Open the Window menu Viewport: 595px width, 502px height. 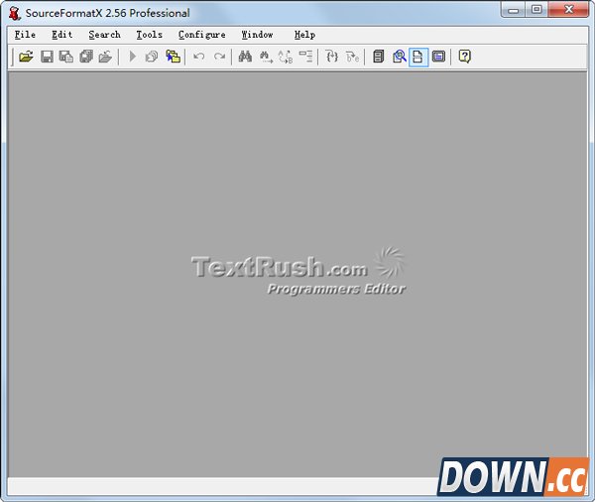[x=257, y=35]
